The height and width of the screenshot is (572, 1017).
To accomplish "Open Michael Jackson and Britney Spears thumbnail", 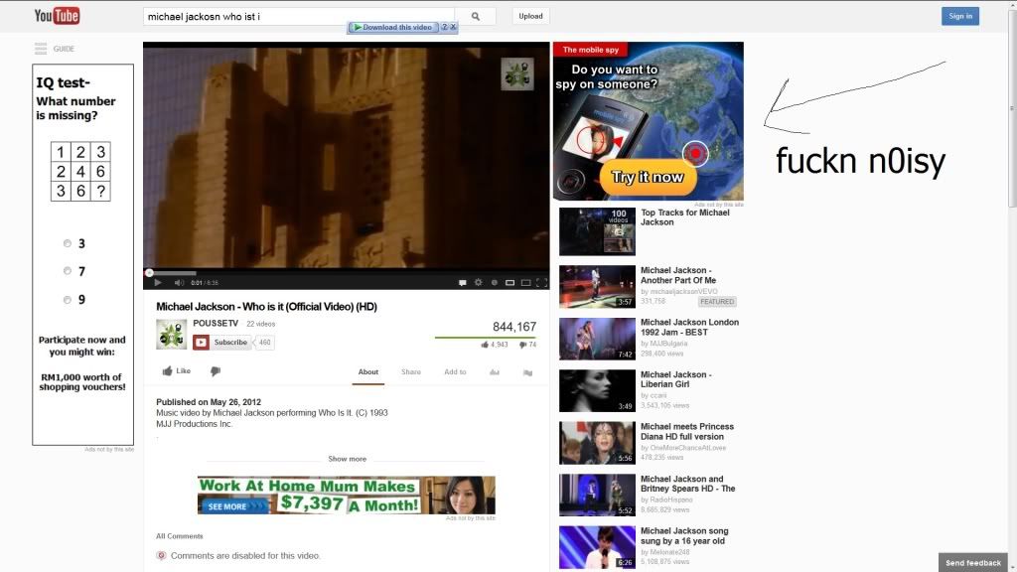I will pyautogui.click(x=597, y=495).
